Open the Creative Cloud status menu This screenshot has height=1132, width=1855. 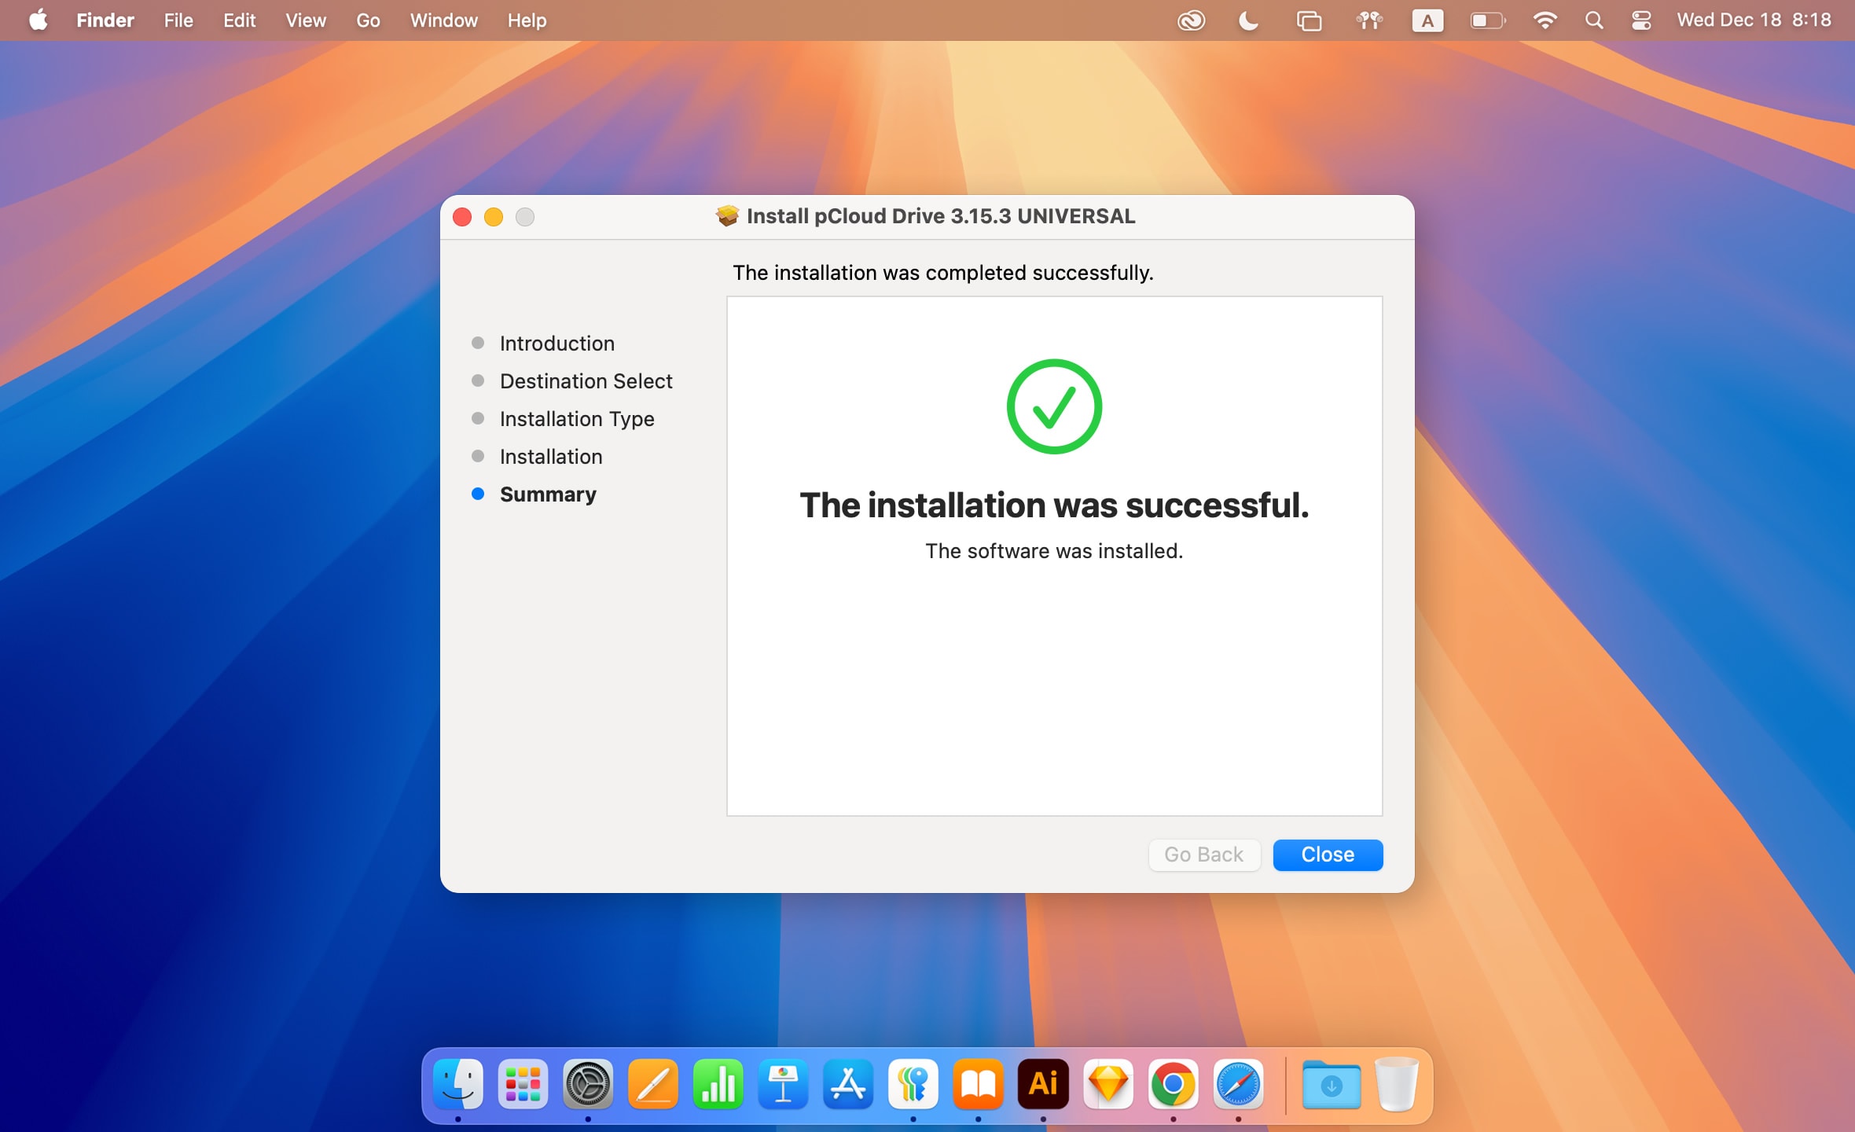click(1192, 20)
